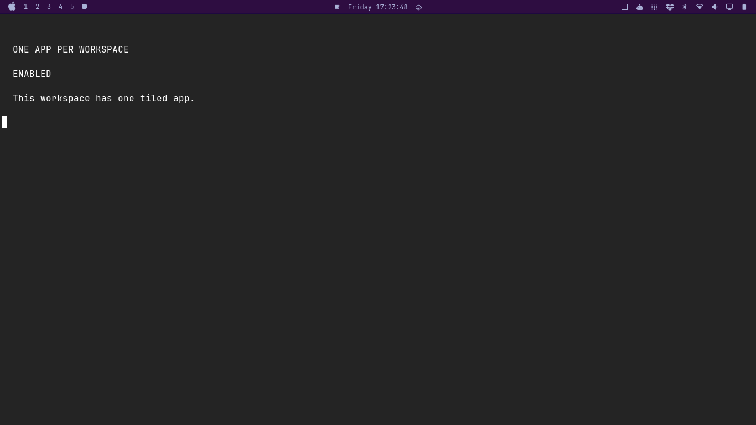Switch to workspace 2
Viewport: 756px width, 425px height.
click(37, 7)
